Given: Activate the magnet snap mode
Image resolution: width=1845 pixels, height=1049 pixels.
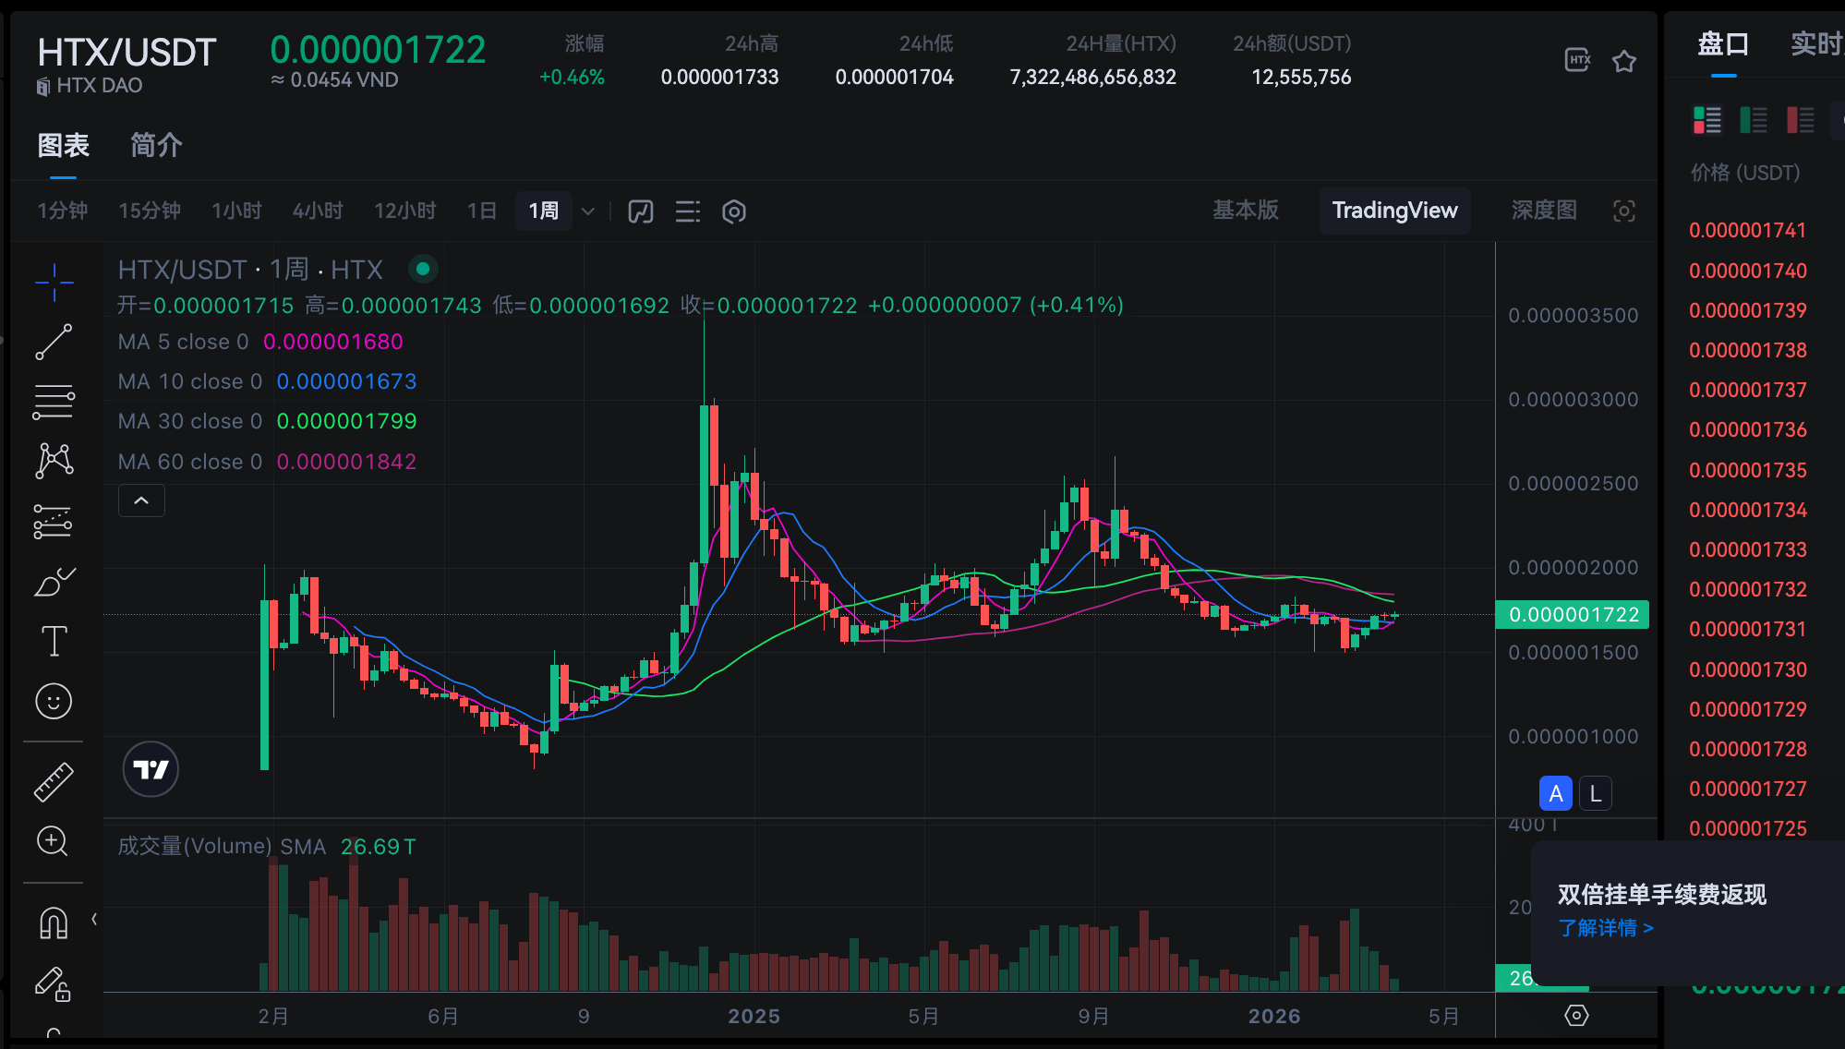Looking at the screenshot, I should [54, 922].
